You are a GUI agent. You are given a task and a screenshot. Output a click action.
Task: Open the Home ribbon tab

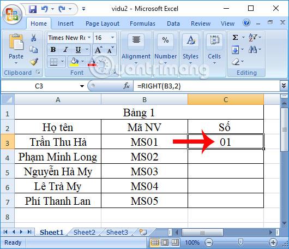pos(39,23)
